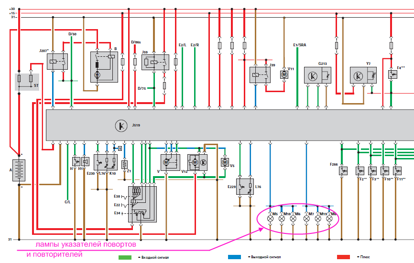This screenshot has width=414, height=263.
Task: Click the V12 motor module symbol
Action: pos(197,162)
